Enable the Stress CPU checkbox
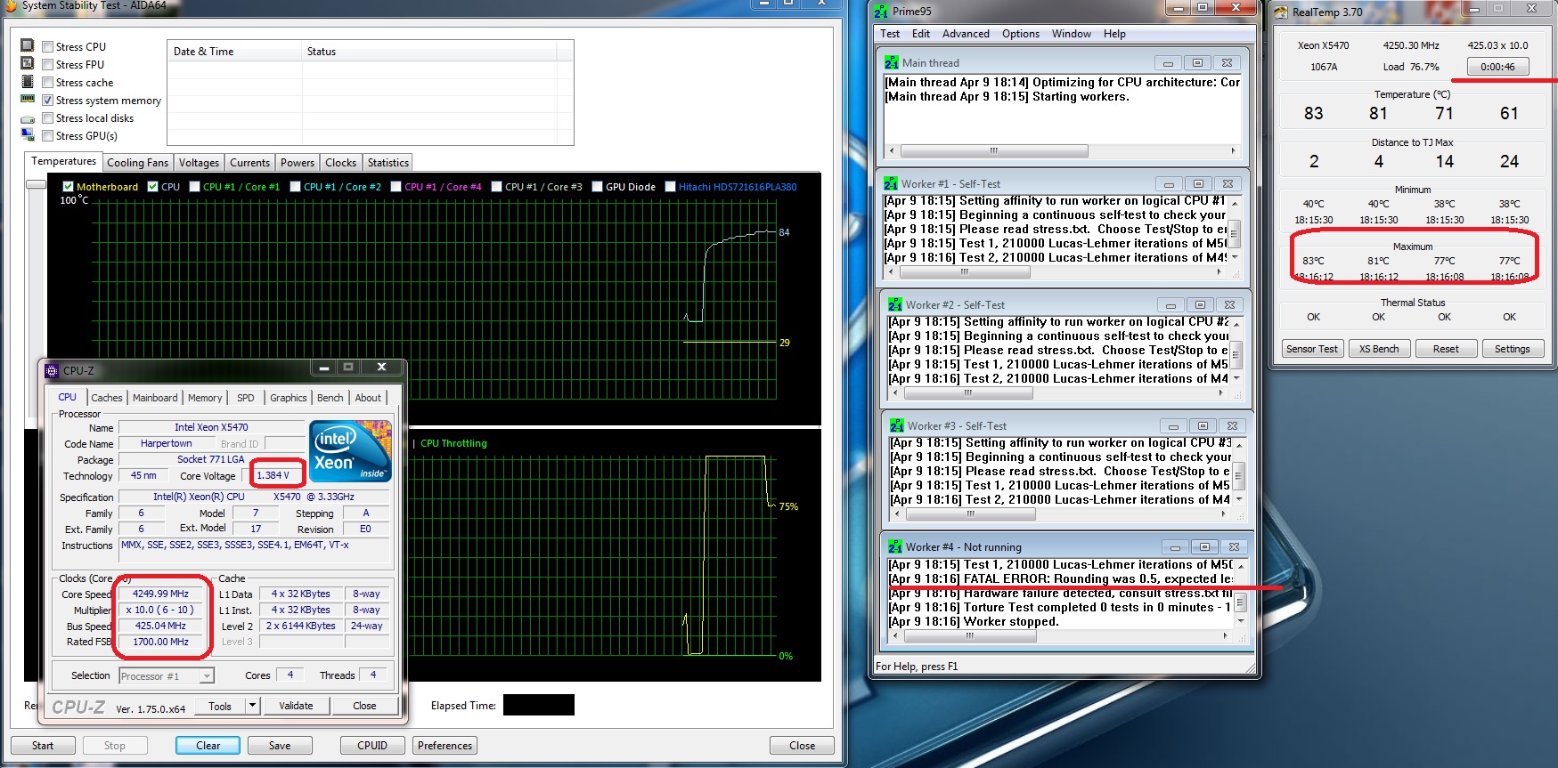 tap(48, 46)
